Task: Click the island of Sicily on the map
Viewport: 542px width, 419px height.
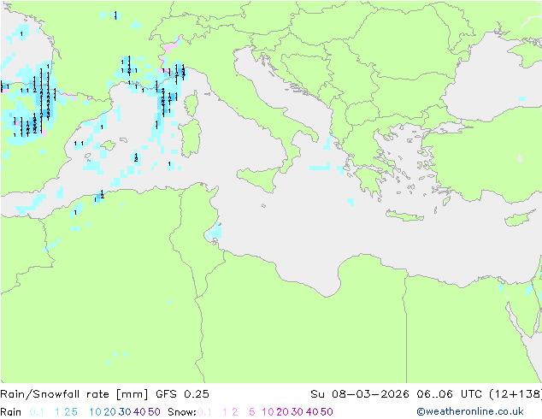Action: (x=260, y=179)
